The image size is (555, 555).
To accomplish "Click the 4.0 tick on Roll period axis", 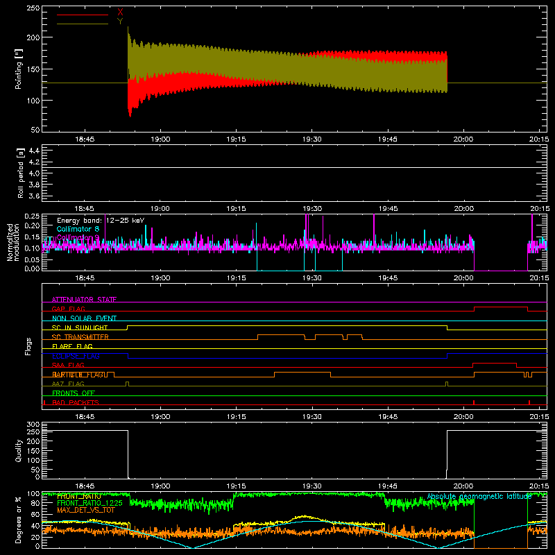I will point(34,173).
